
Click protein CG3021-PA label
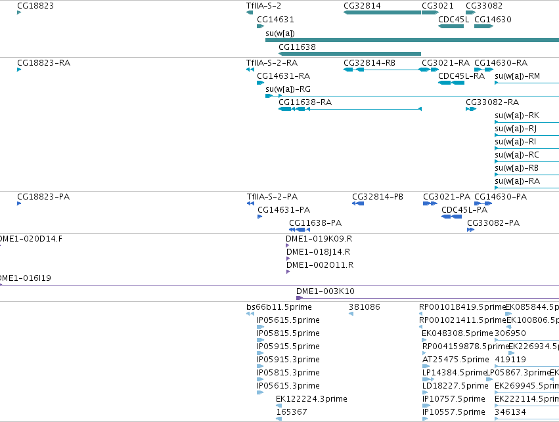pos(446,197)
